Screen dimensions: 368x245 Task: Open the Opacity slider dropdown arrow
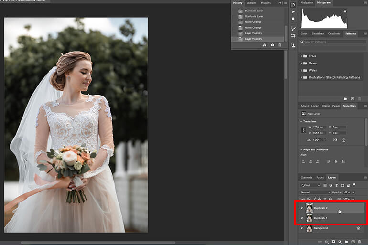click(x=353, y=192)
